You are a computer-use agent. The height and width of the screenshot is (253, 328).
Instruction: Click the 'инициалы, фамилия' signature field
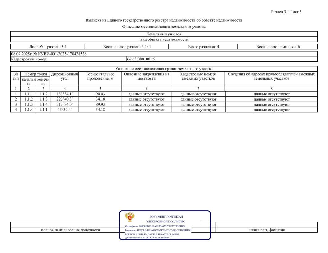point(267,230)
